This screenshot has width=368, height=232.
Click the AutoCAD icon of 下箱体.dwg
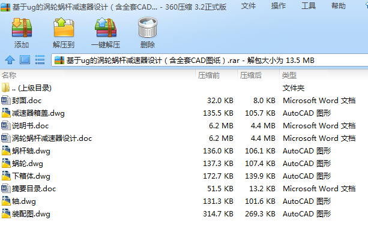coord(6,176)
